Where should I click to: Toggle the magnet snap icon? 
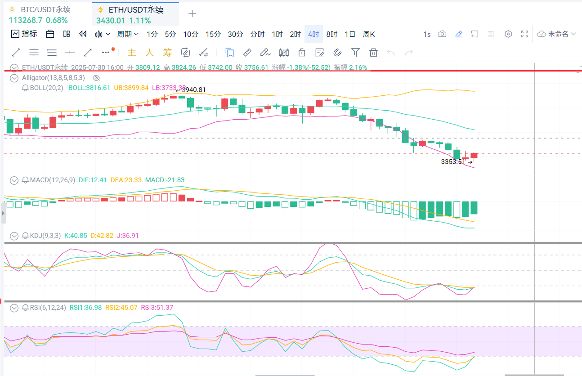(x=338, y=53)
